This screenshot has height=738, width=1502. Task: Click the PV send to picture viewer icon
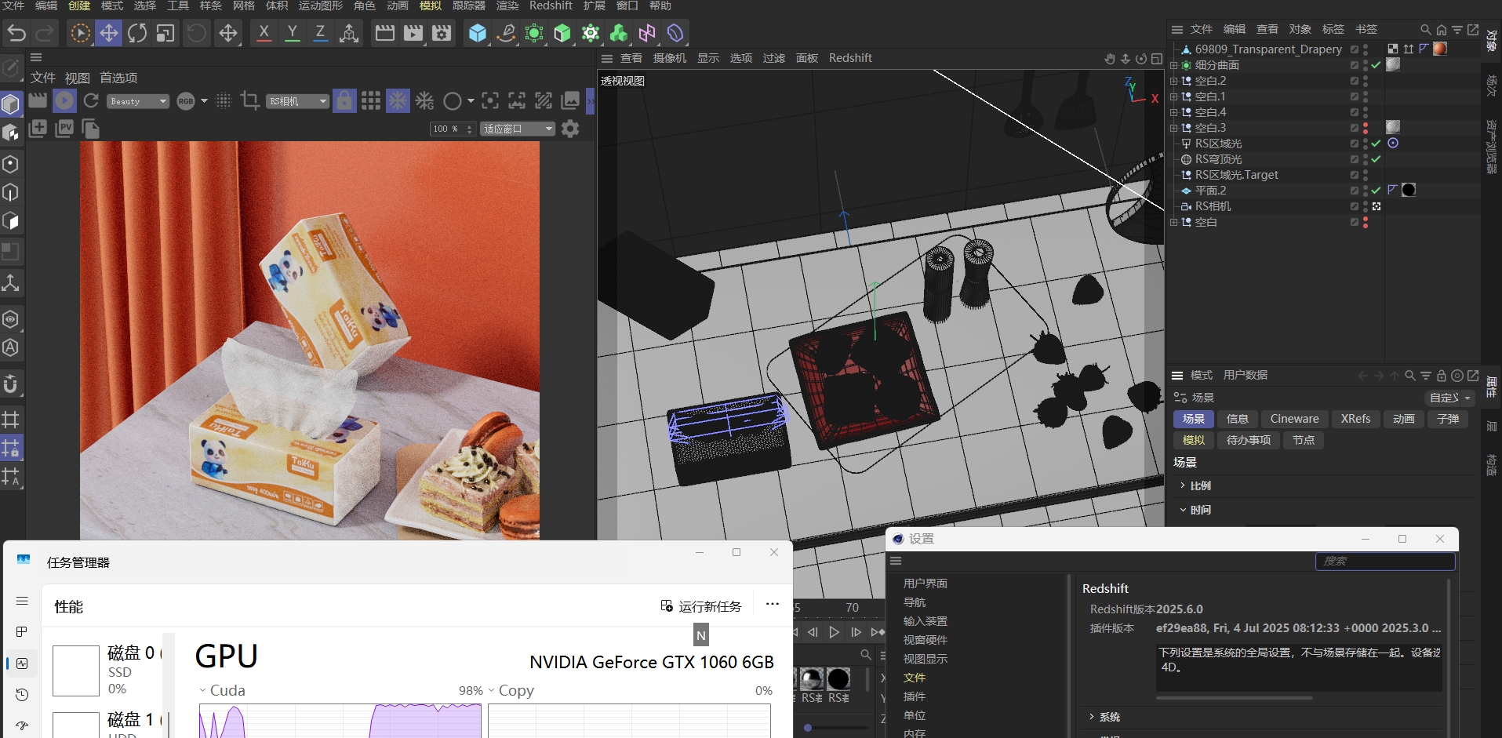coord(64,129)
